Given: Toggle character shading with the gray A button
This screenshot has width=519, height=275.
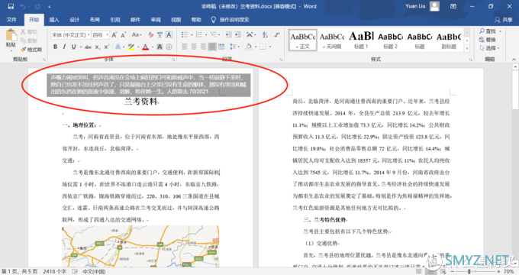Looking at the screenshot, I should (160, 47).
